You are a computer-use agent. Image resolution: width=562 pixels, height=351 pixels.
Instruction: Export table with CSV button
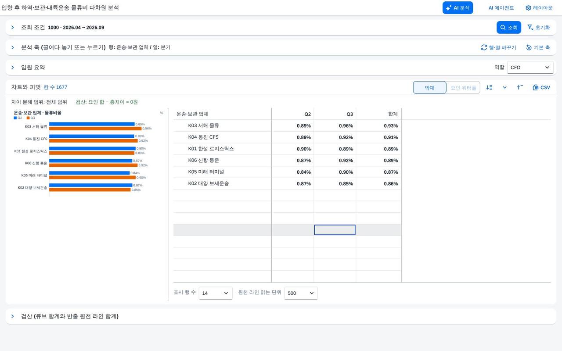(x=541, y=87)
